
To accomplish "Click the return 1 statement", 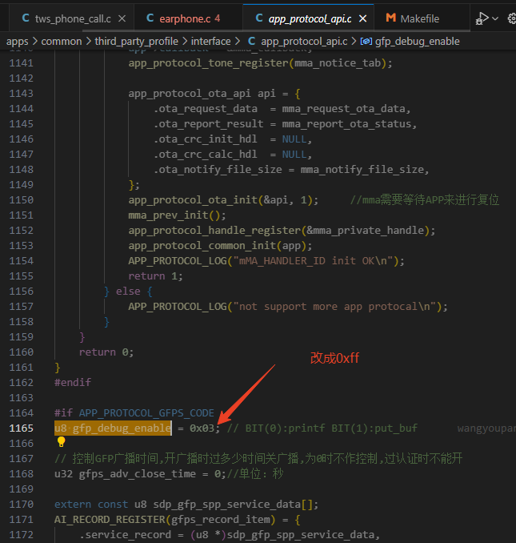I will pyautogui.click(x=155, y=276).
